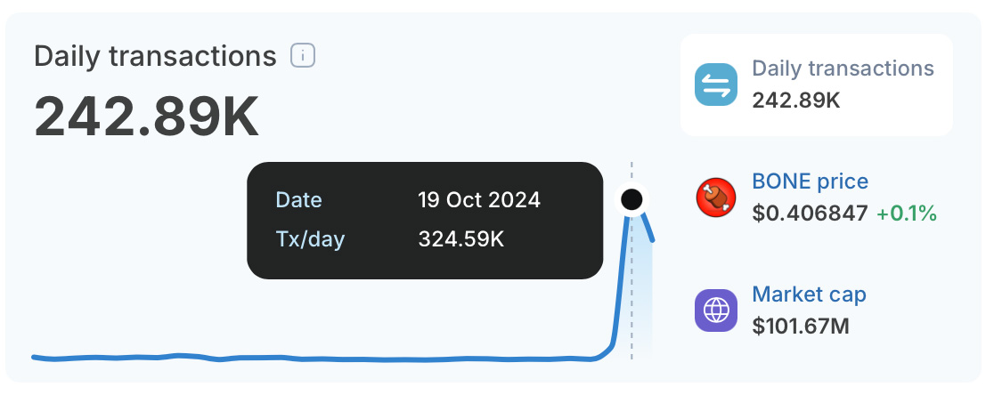The image size is (994, 395).
Task: Click the blue swap-arrows transactions icon
Action: (x=716, y=85)
